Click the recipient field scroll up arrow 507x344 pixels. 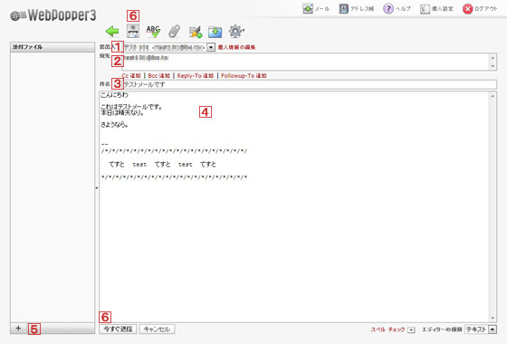click(x=493, y=58)
